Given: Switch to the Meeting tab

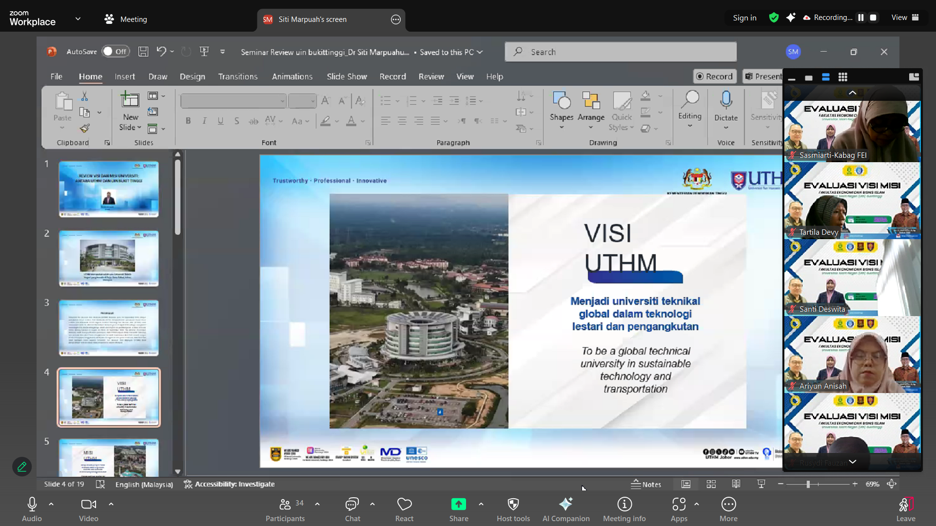Looking at the screenshot, I should coord(126,19).
